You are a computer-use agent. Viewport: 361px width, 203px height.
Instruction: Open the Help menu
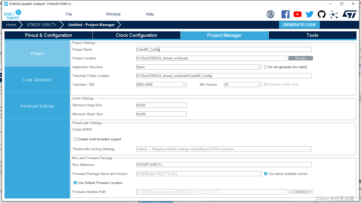(x=150, y=14)
